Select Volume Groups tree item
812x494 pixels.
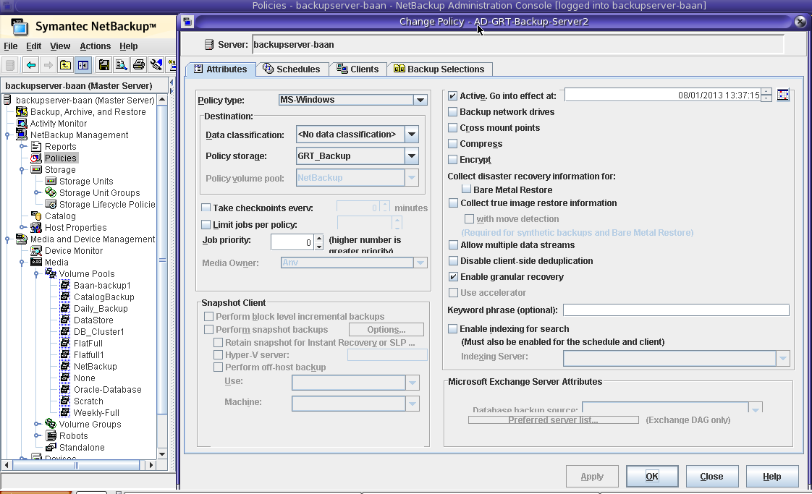[90, 424]
